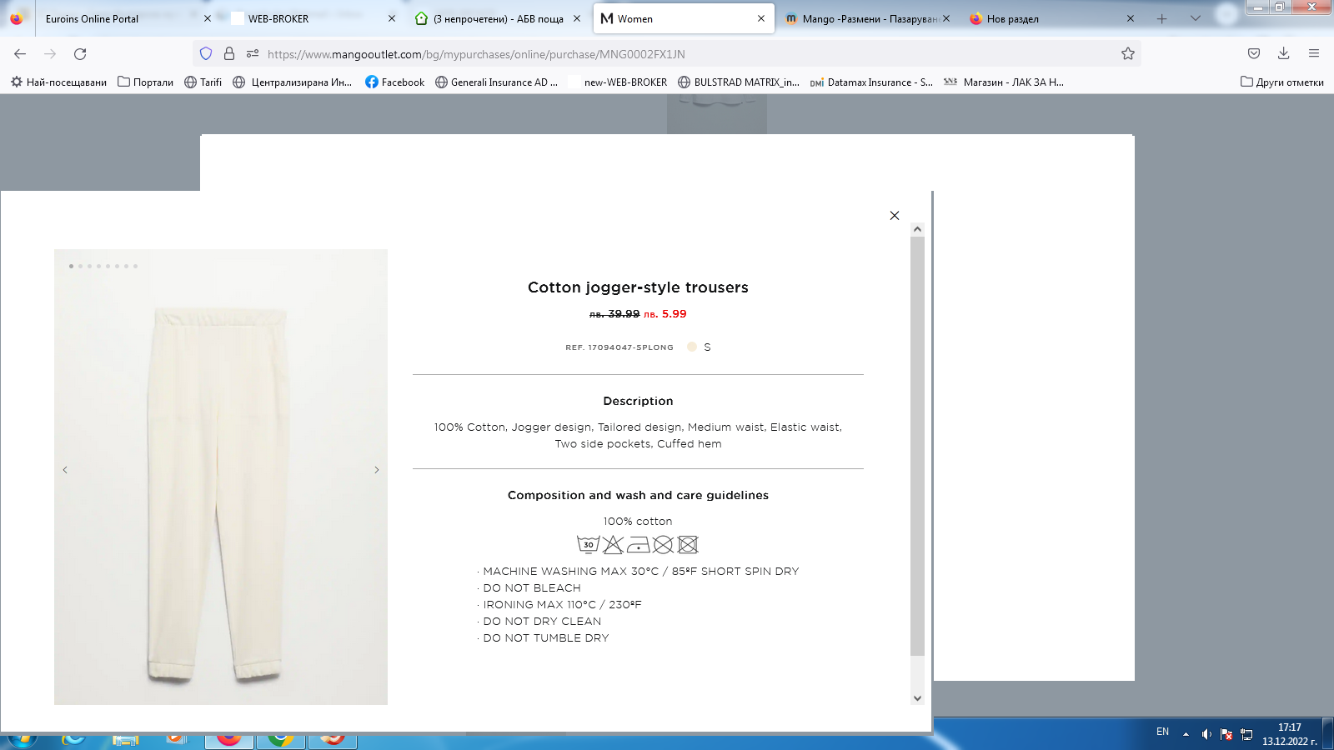The height and width of the screenshot is (750, 1334).
Task: Bookmark this page with the star icon
Action: tap(1128, 54)
